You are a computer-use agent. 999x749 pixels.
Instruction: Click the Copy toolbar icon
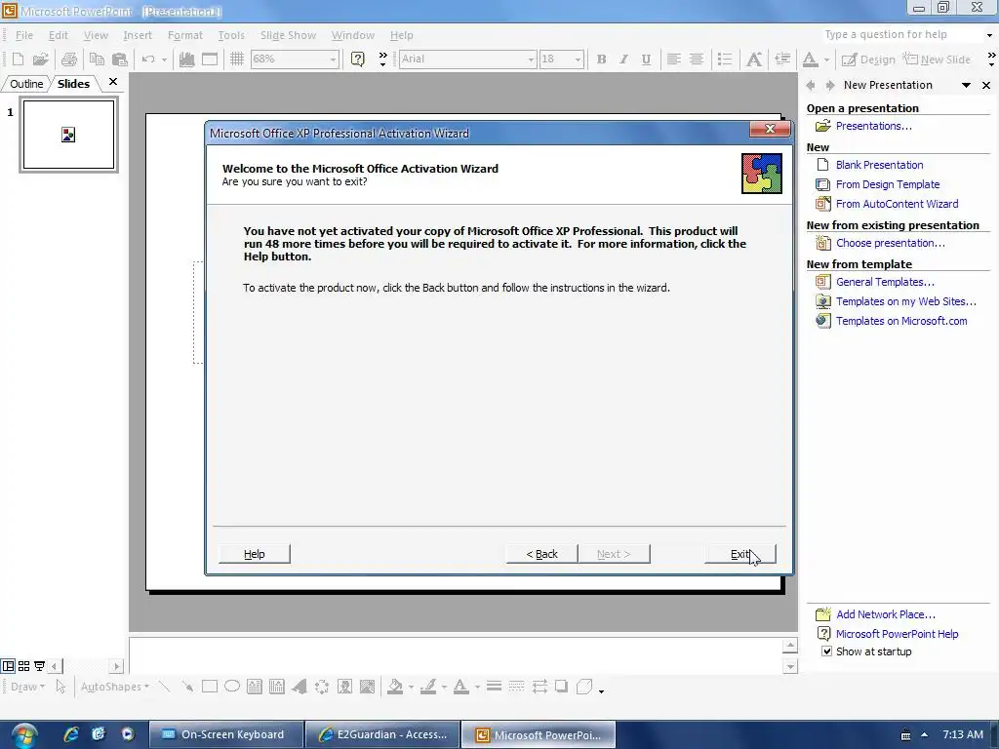click(97, 59)
